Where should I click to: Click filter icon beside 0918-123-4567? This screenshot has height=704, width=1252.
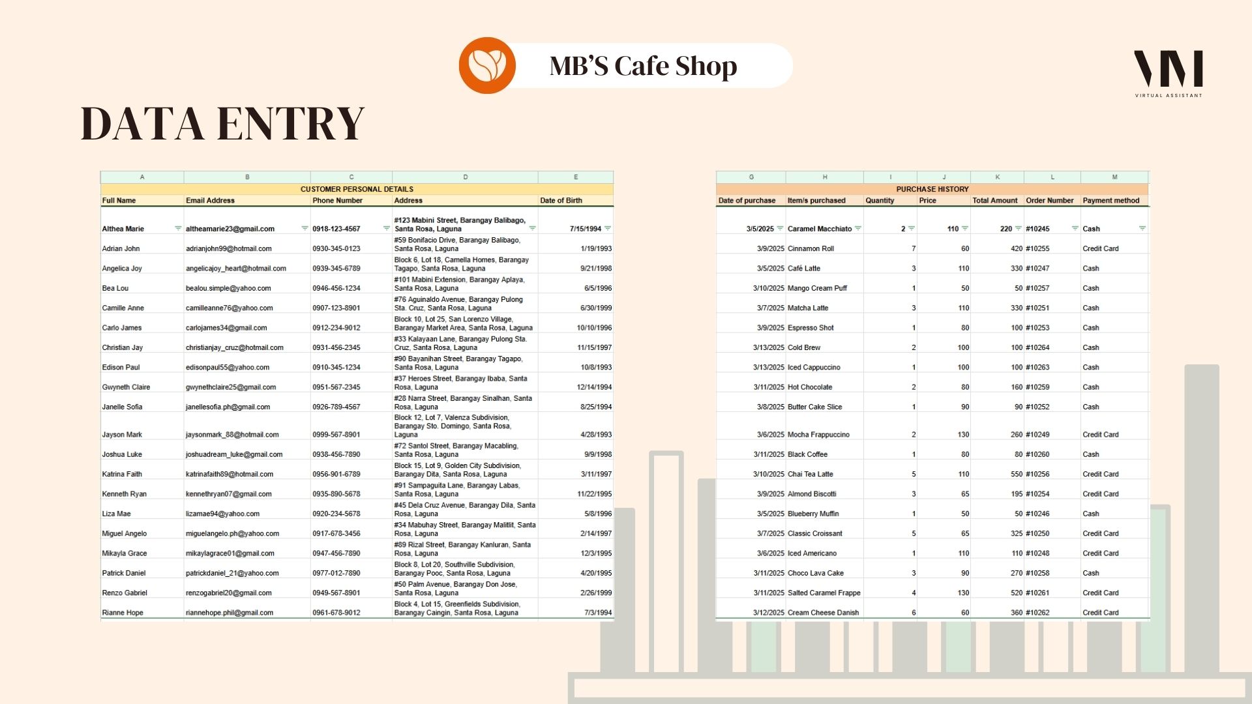coord(386,229)
